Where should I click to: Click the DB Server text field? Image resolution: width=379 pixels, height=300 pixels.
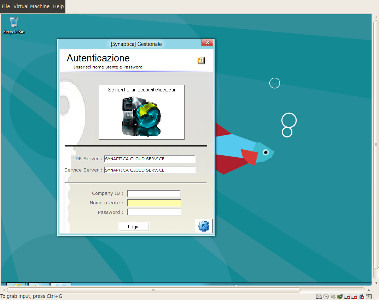pyautogui.click(x=150, y=159)
